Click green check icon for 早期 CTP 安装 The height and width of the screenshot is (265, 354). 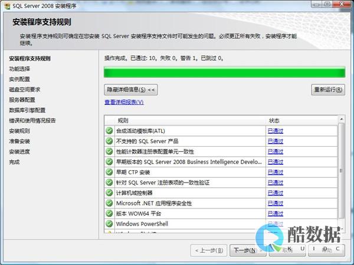point(109,172)
